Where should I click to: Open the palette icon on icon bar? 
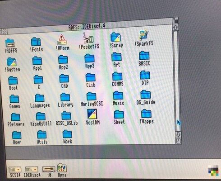pyautogui.click(x=213, y=171)
